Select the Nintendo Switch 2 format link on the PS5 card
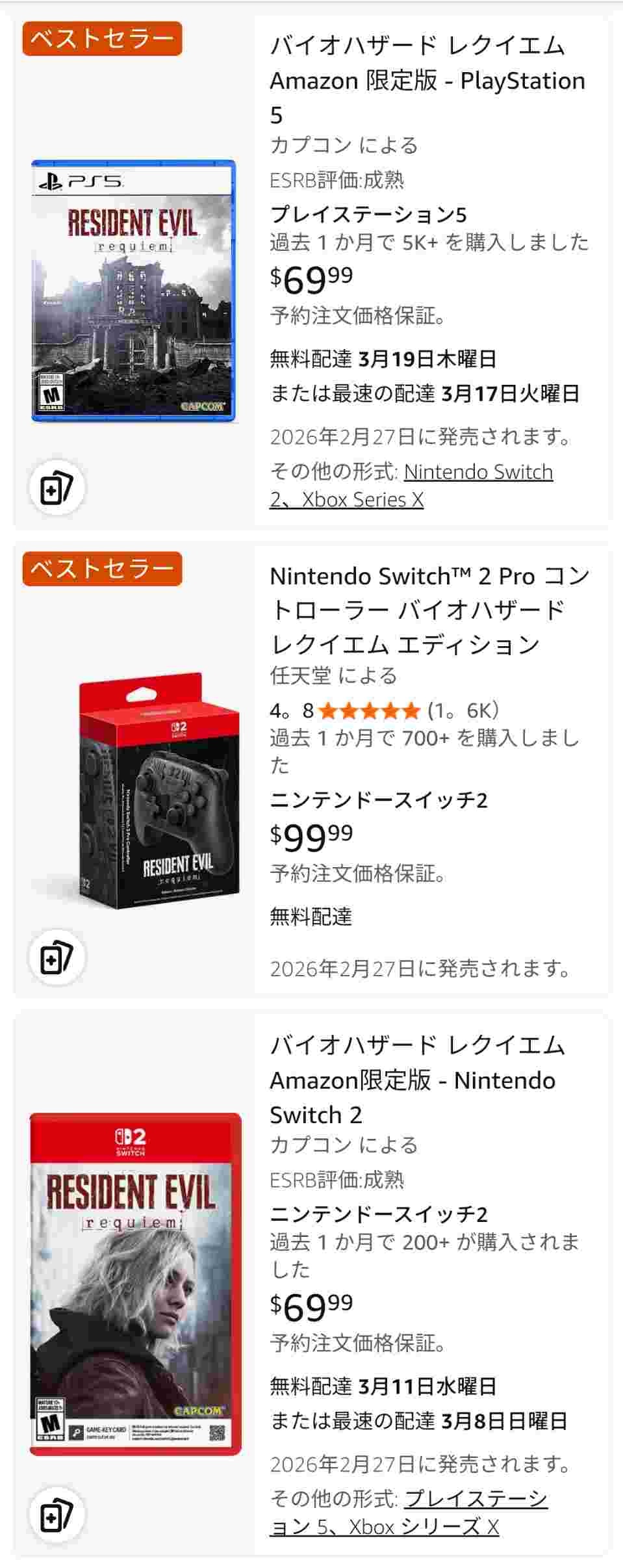 [x=478, y=472]
